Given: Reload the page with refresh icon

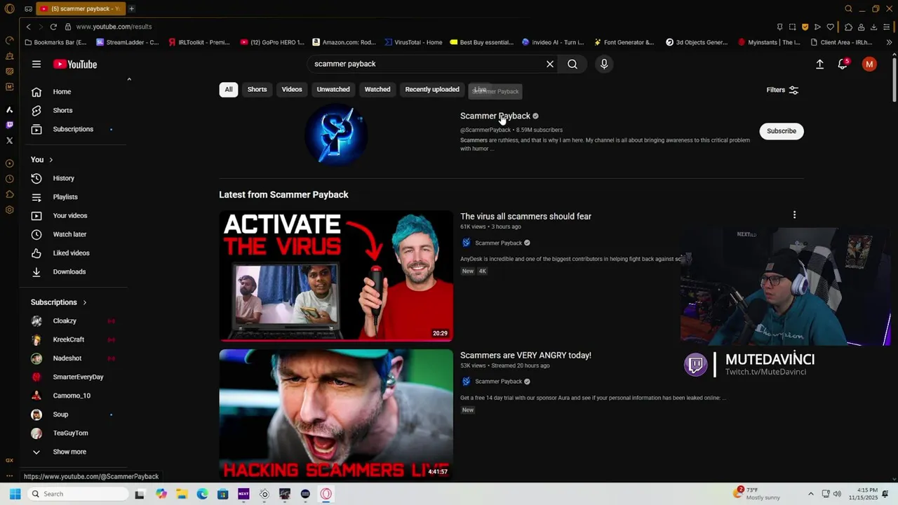Looking at the screenshot, I should [53, 27].
